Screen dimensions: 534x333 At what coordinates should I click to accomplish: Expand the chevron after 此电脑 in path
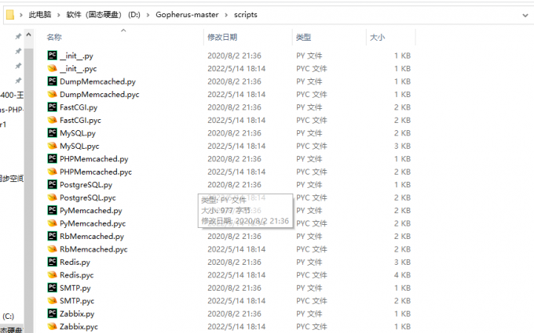[x=59, y=15]
